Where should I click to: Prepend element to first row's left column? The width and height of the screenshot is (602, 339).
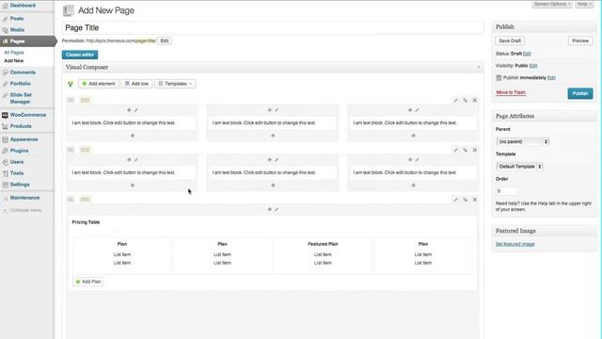click(x=129, y=110)
